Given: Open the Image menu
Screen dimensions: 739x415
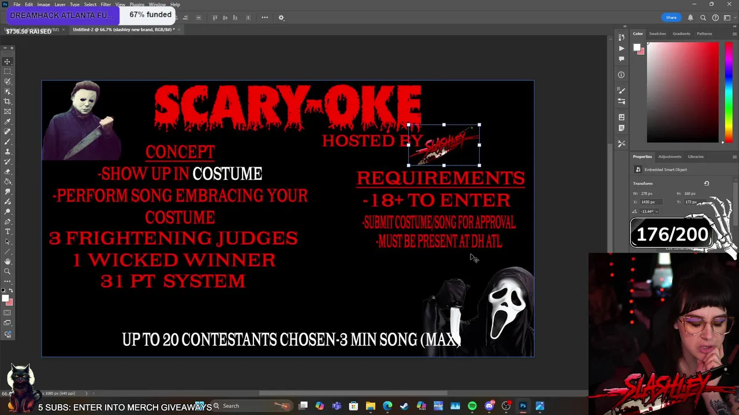Looking at the screenshot, I should coord(43,5).
